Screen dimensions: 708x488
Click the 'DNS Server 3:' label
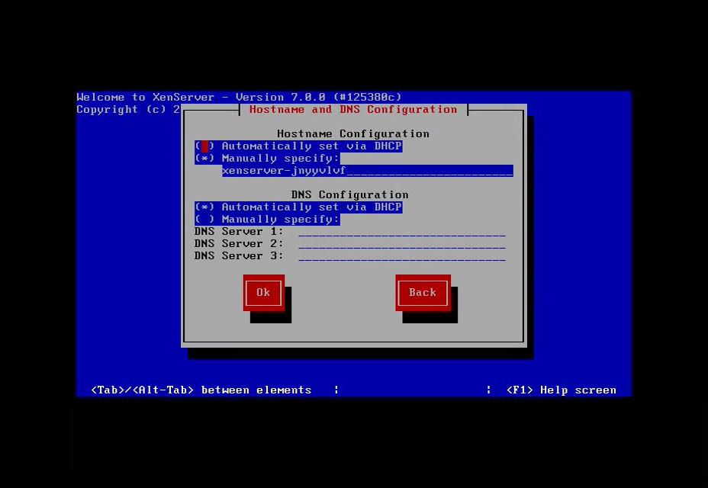tap(239, 256)
